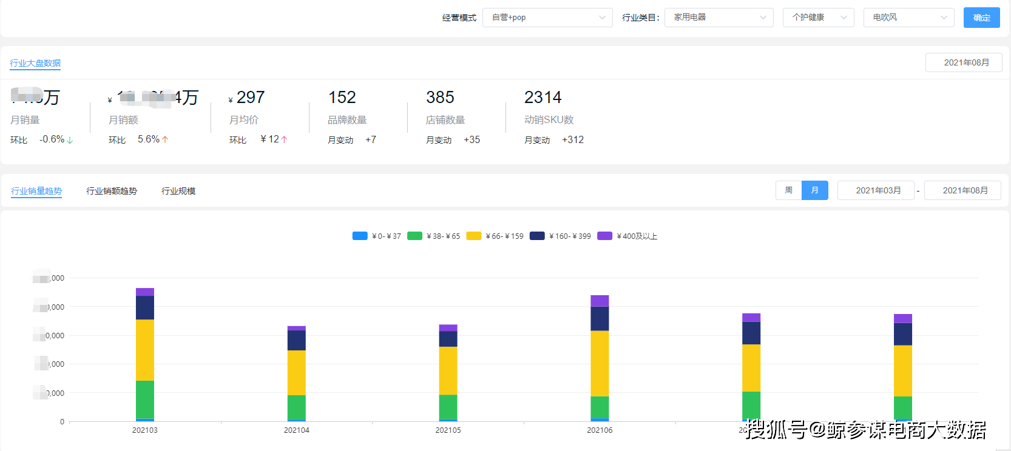Click the 月销量 label
Image resolution: width=1011 pixels, height=451 pixels.
tap(25, 120)
